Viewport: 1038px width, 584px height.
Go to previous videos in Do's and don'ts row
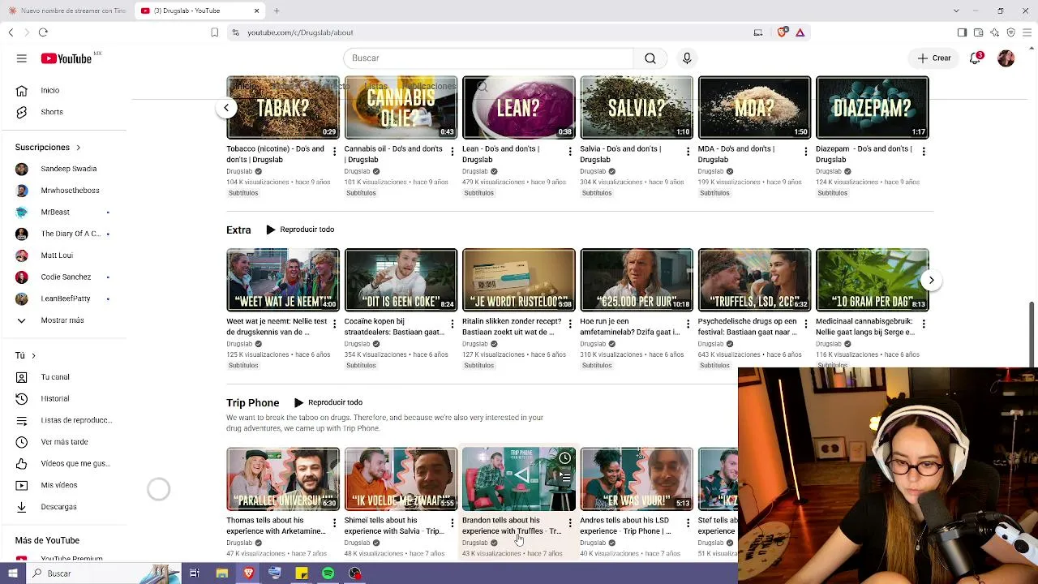tap(226, 108)
